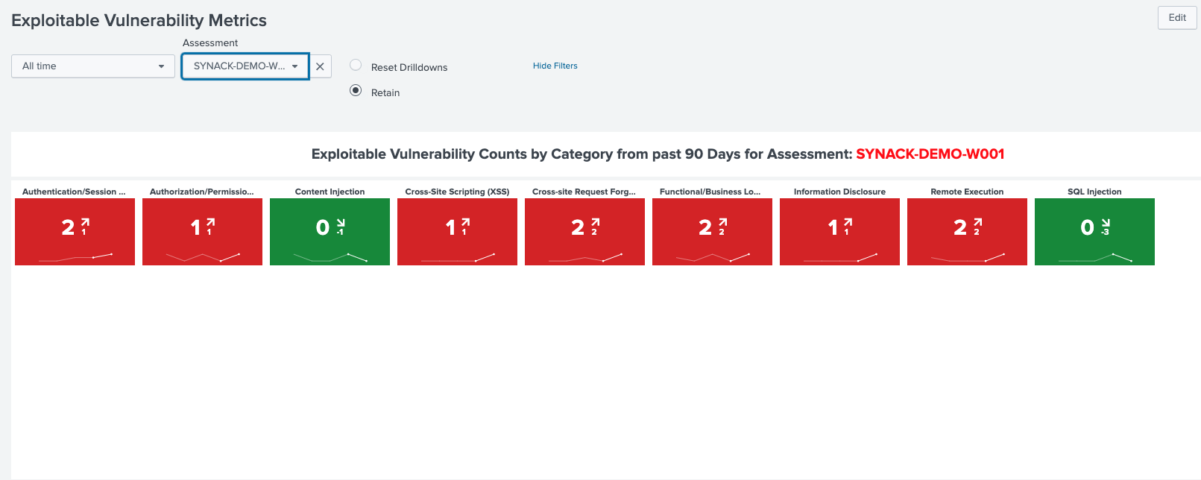The width and height of the screenshot is (1201, 480).
Task: Click the Hide Filters link
Action: [x=555, y=66]
